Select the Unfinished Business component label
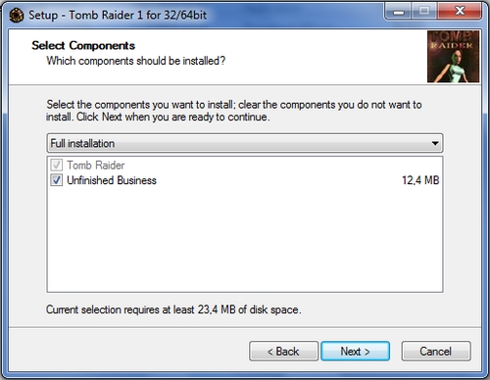This screenshot has height=380, width=490. coord(112,180)
